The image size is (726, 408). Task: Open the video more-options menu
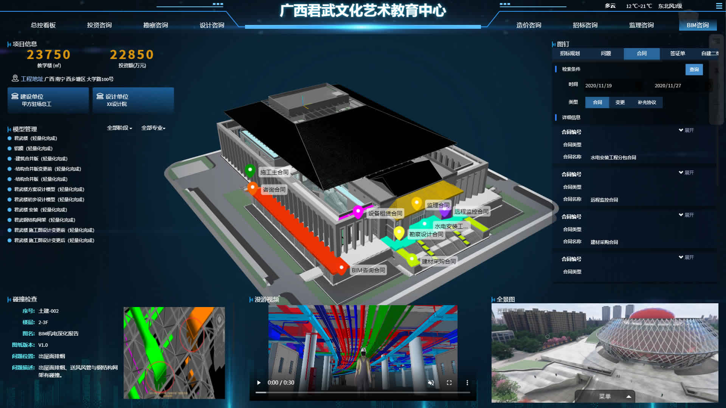(467, 383)
